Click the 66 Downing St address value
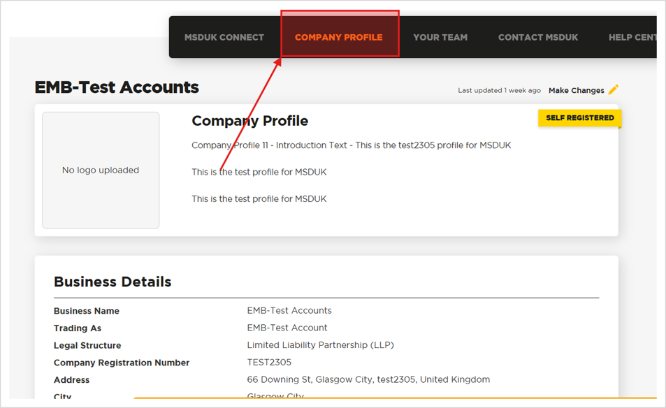The width and height of the screenshot is (666, 408). point(368,379)
